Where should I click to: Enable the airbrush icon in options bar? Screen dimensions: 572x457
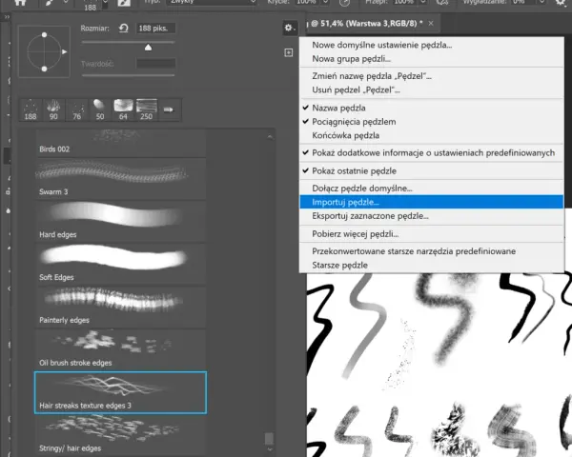442,3
